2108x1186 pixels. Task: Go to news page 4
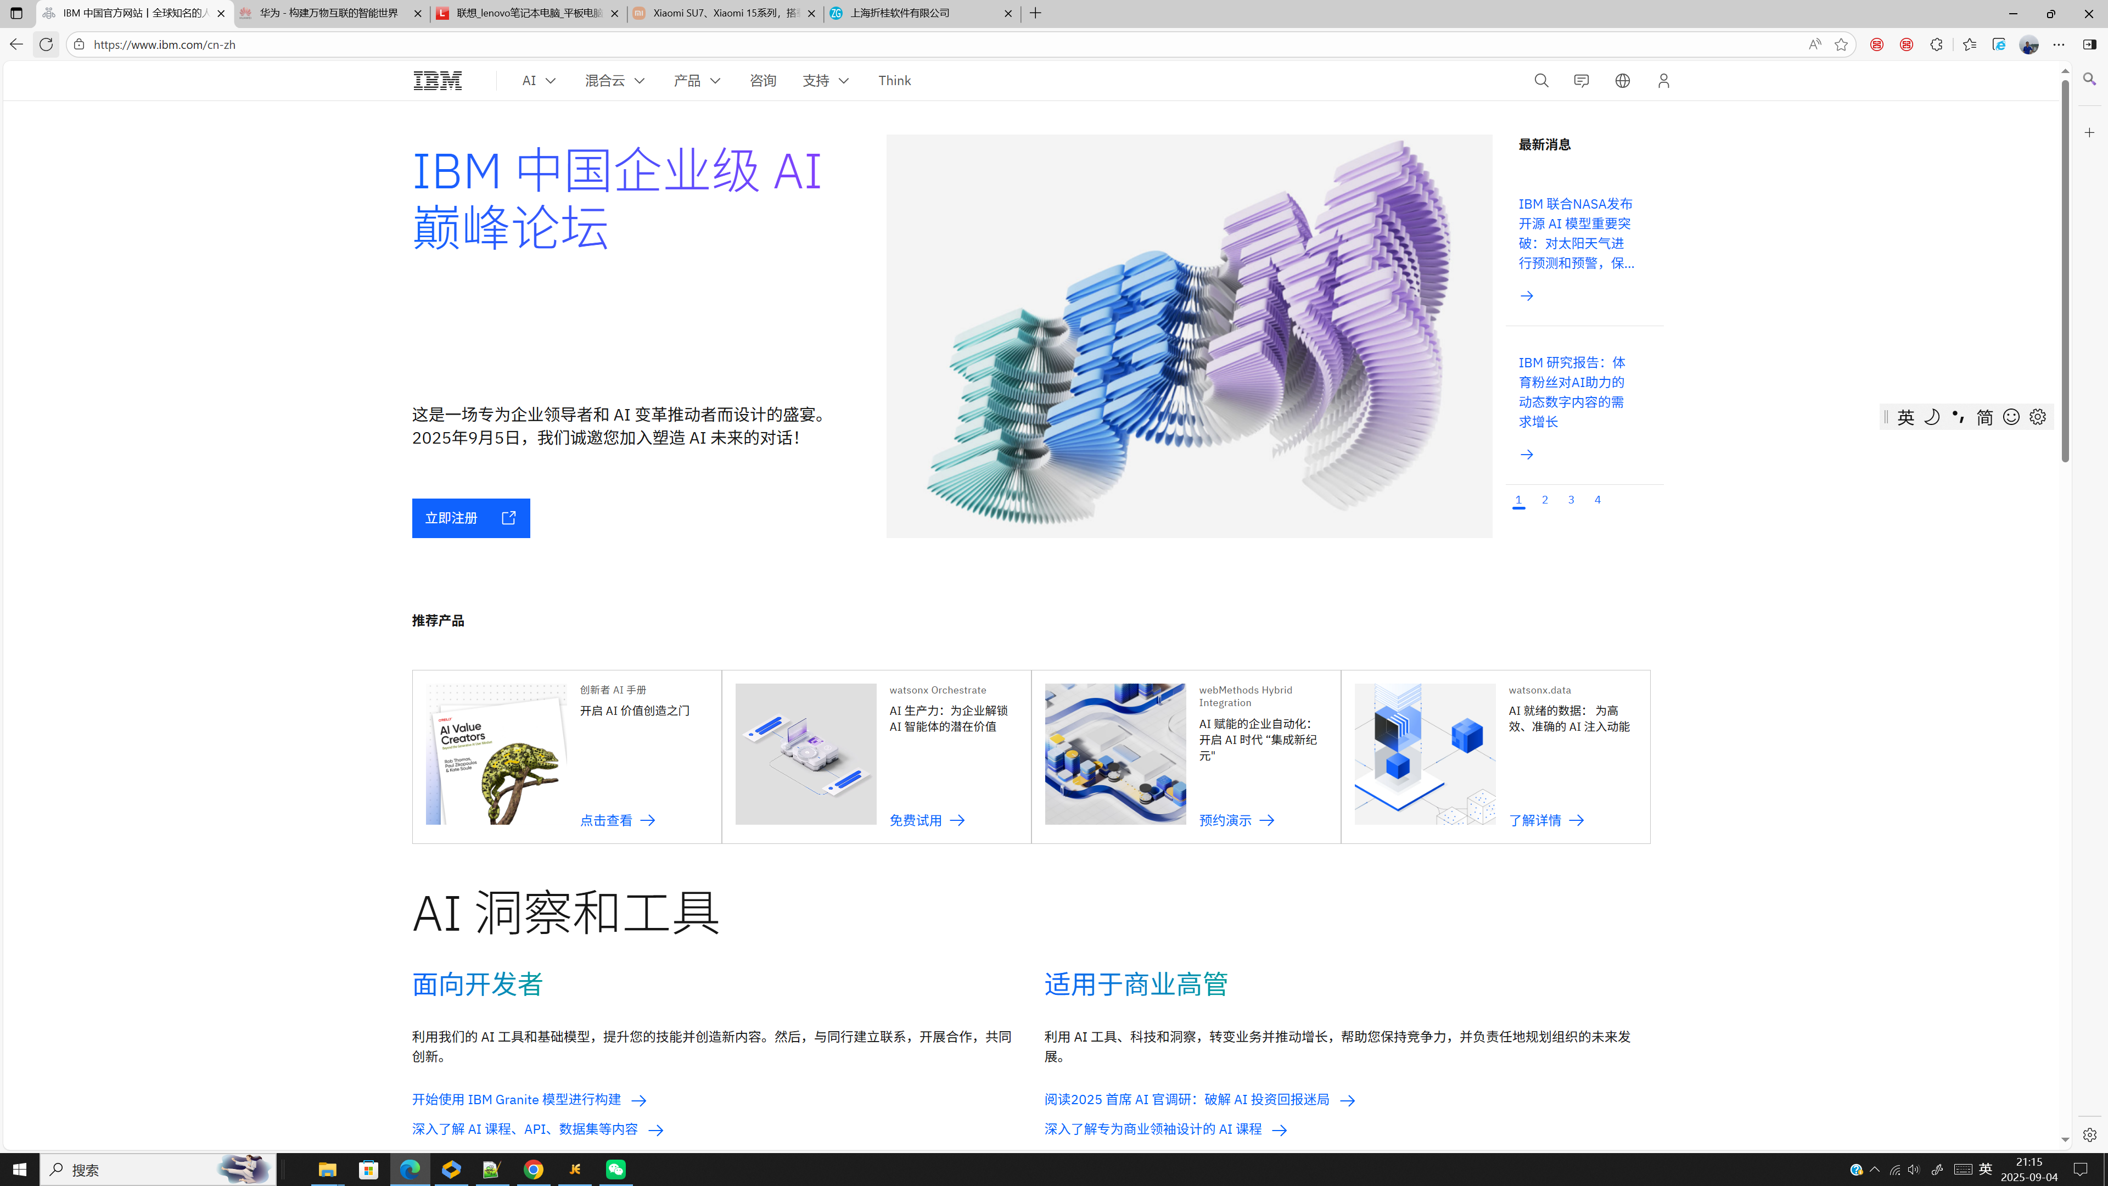[1596, 499]
